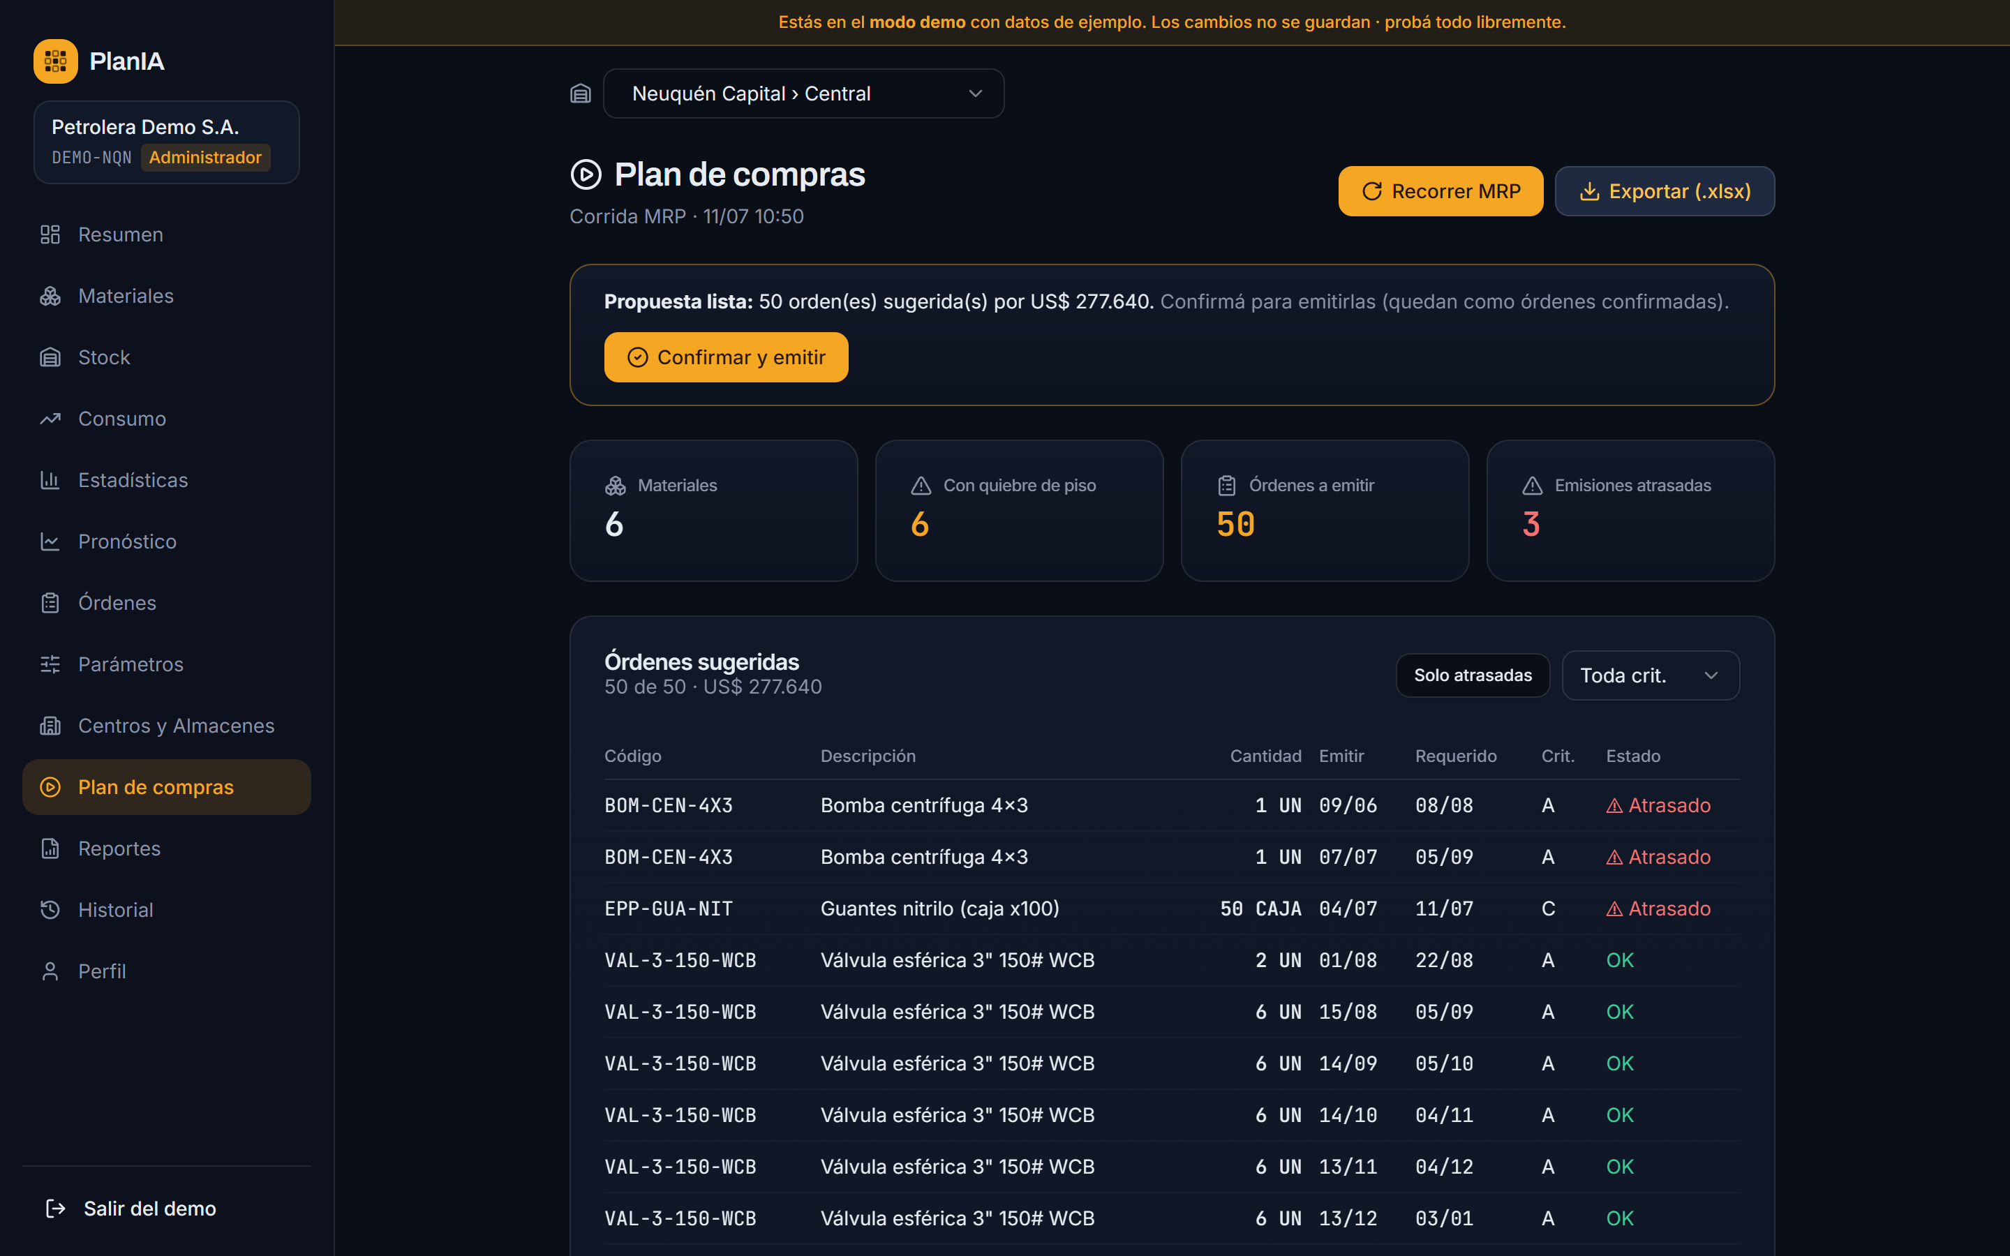2010x1256 pixels.
Task: Click the Órdenes a emitir value 50
Action: (1236, 524)
